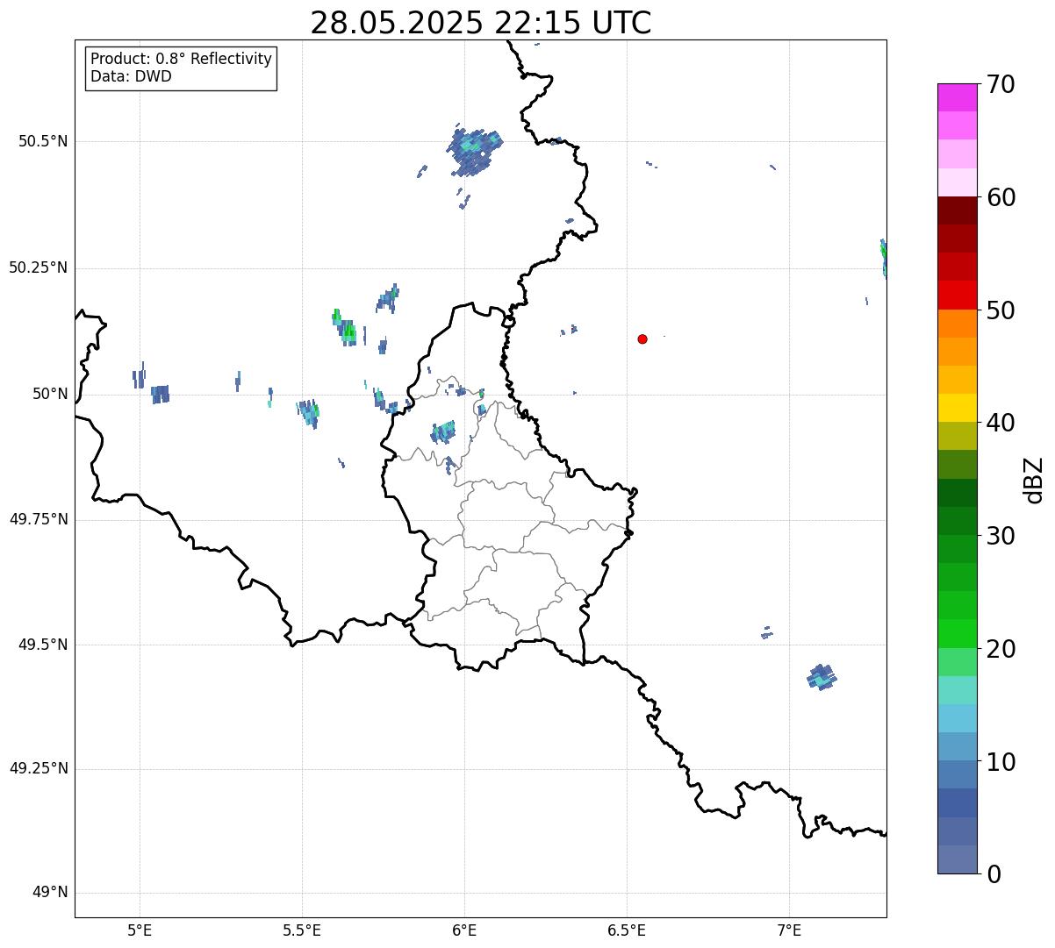Click the colorbar tick label 60

[x=1001, y=197]
